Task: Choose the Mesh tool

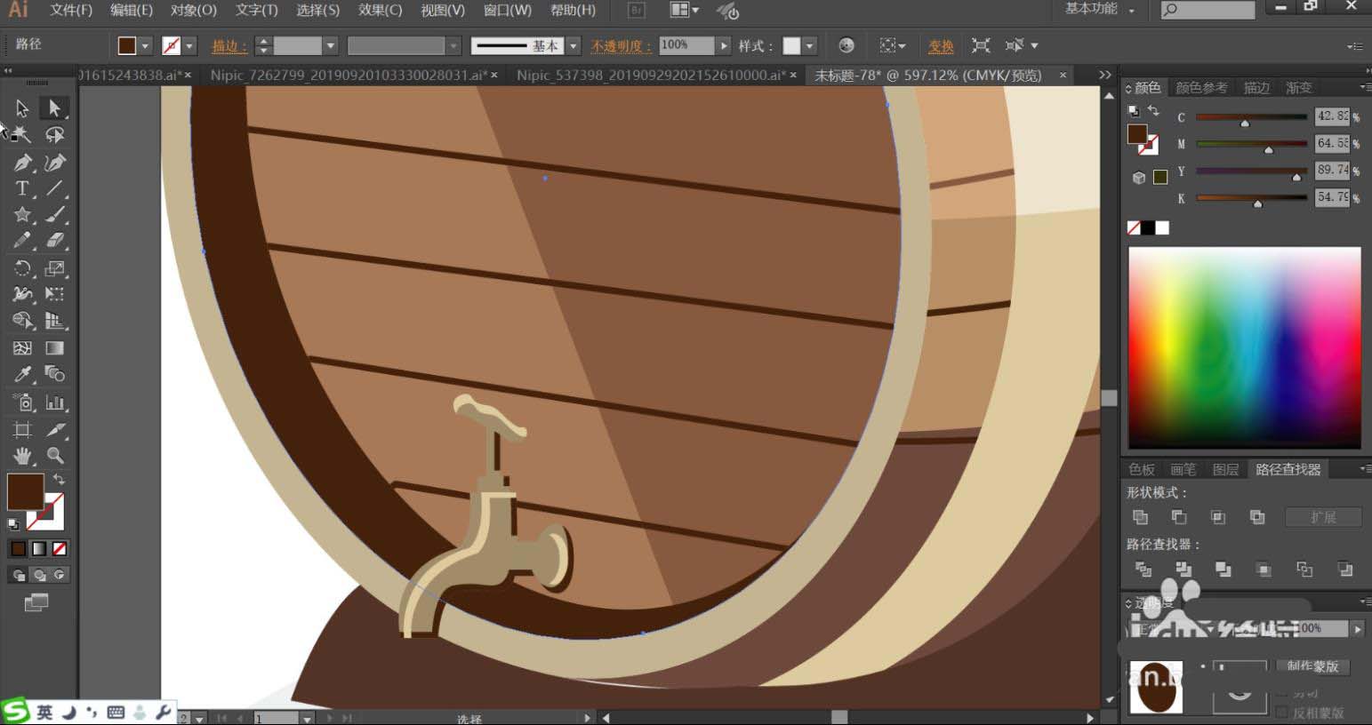Action: pos(21,348)
